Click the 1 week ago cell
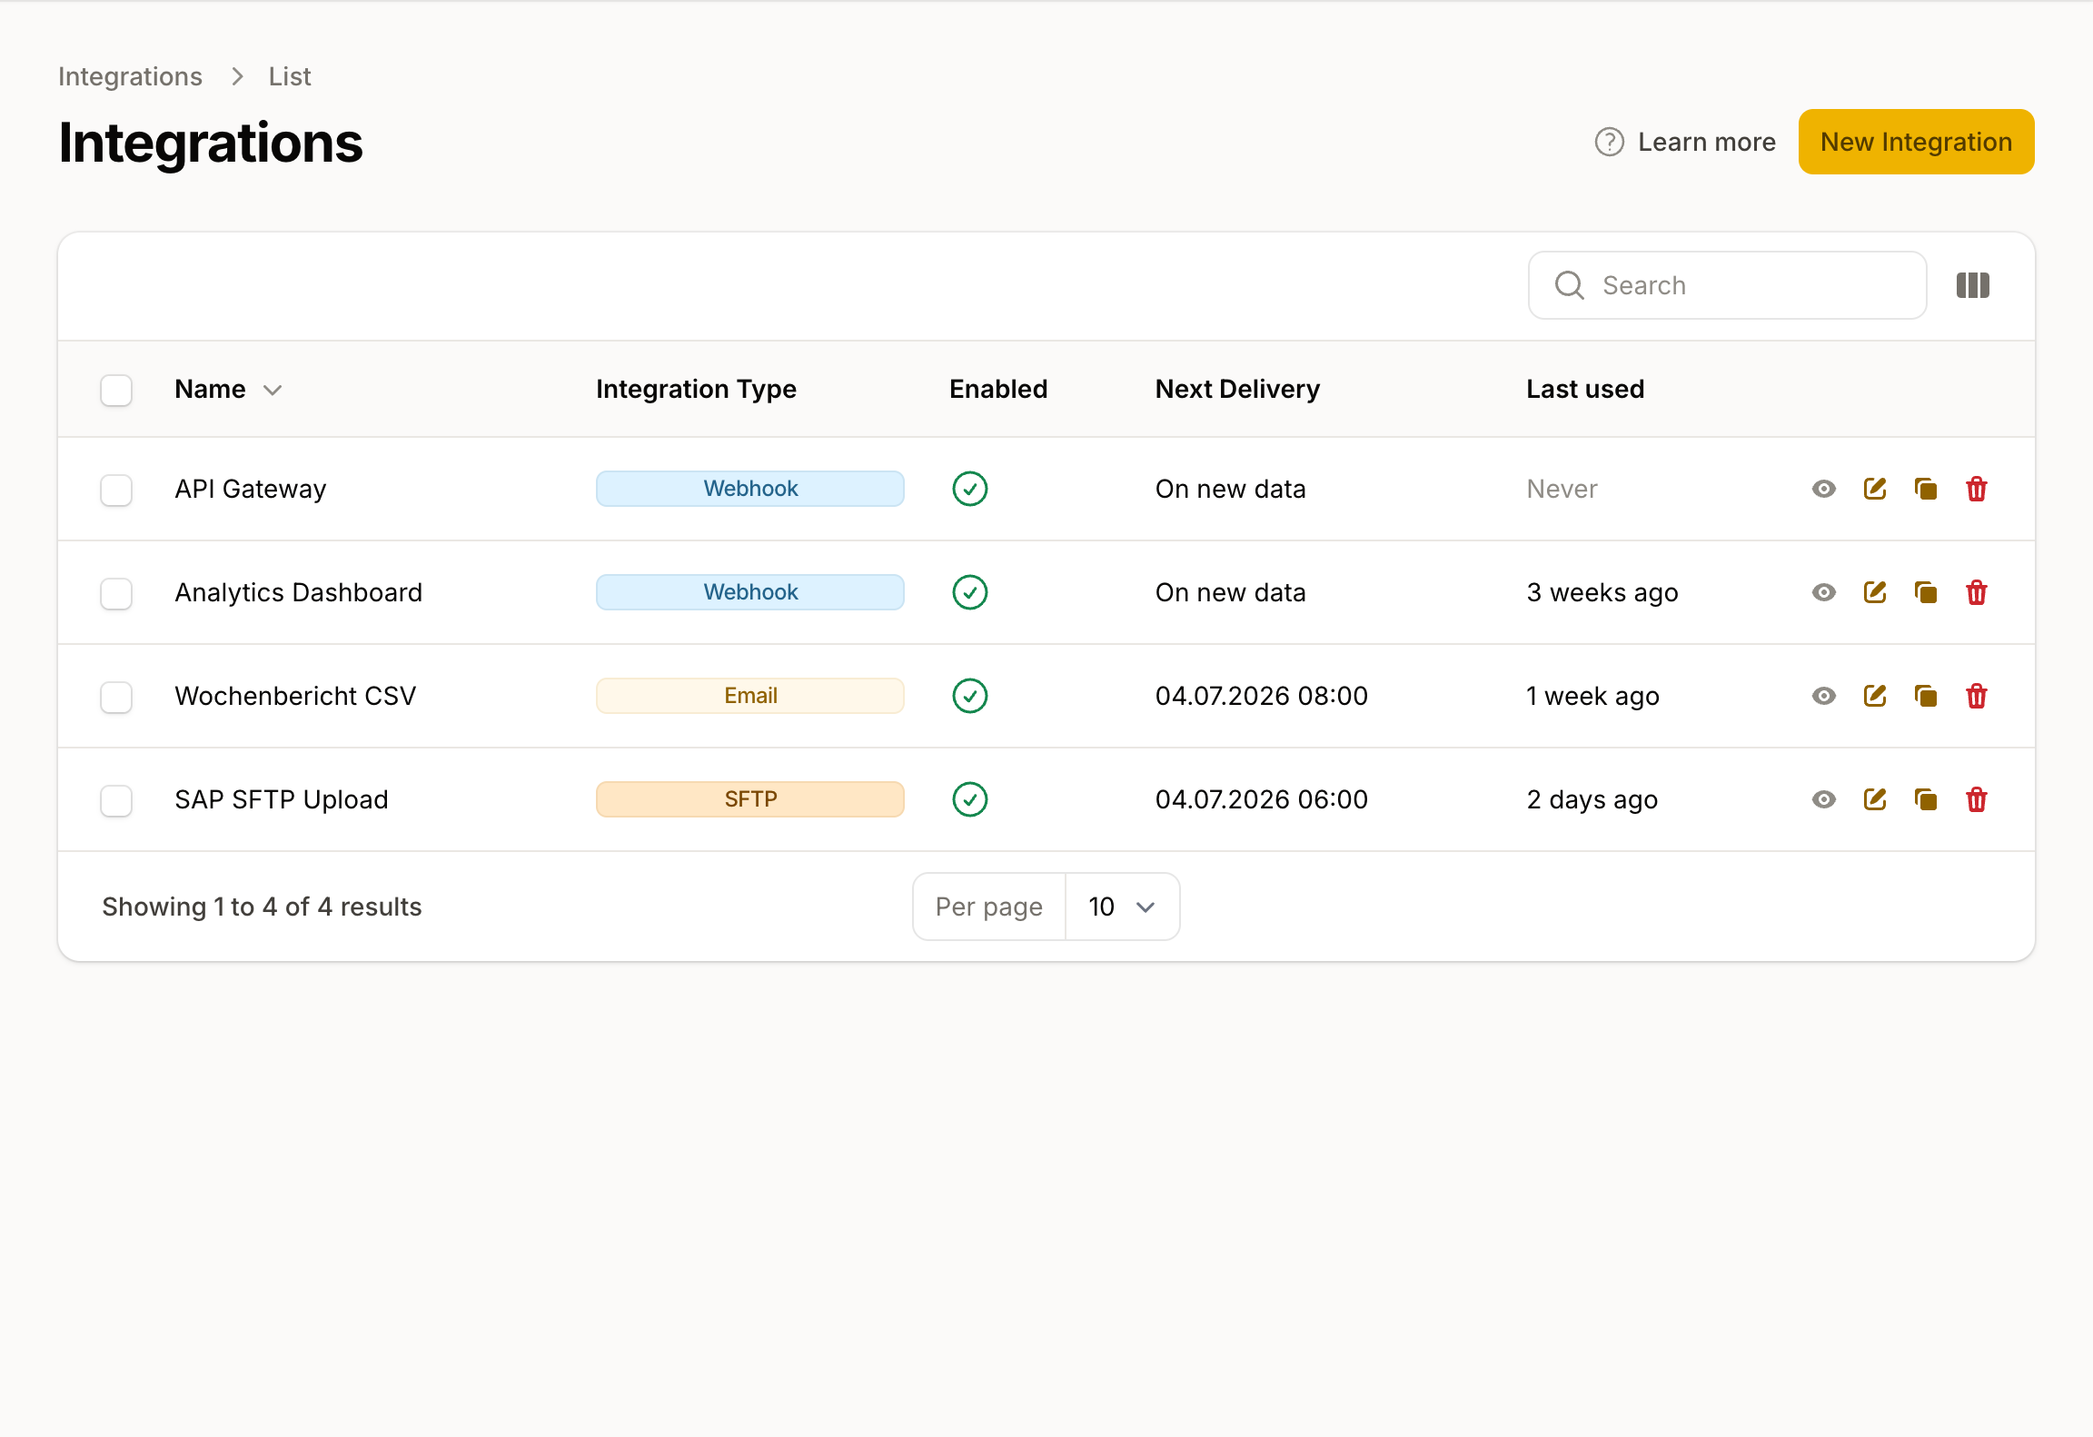Image resolution: width=2093 pixels, height=1437 pixels. pyautogui.click(x=1592, y=697)
